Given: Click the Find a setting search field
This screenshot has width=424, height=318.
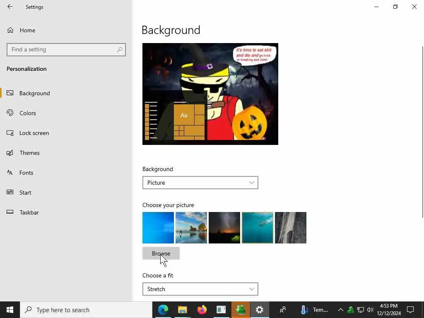Looking at the screenshot, I should [66, 50].
